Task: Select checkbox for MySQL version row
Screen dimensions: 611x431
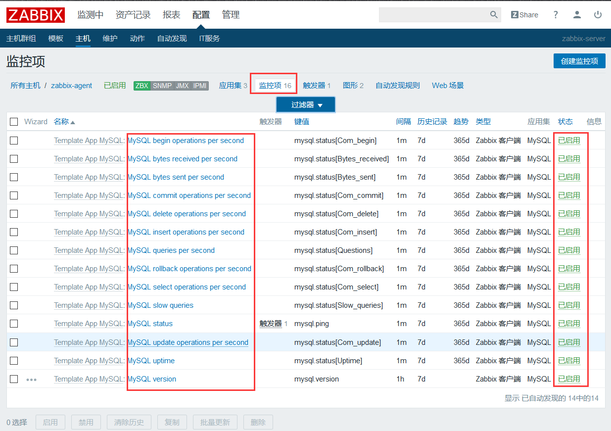Action: coord(14,379)
